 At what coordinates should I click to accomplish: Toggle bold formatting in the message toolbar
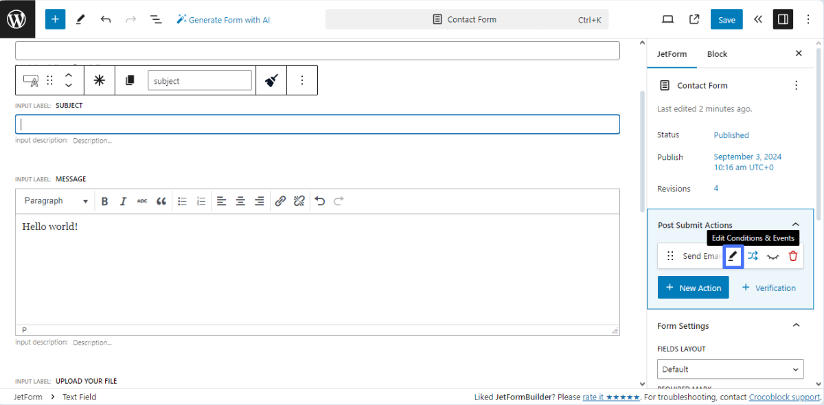pyautogui.click(x=104, y=200)
